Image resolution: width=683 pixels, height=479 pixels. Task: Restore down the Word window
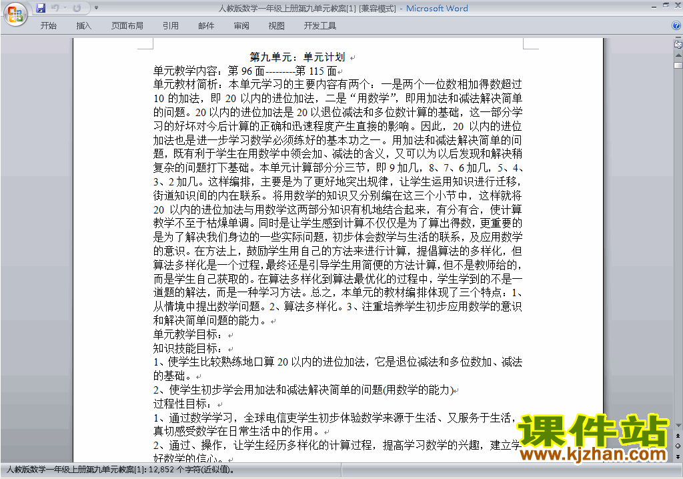(666, 6)
